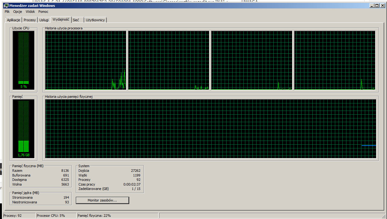Click the Dojścia value 27262
Viewport: 387px width, 219px height.
[x=136, y=171]
